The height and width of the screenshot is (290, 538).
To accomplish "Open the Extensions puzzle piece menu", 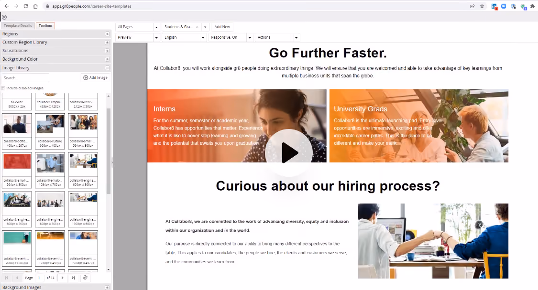I will click(x=533, y=6).
